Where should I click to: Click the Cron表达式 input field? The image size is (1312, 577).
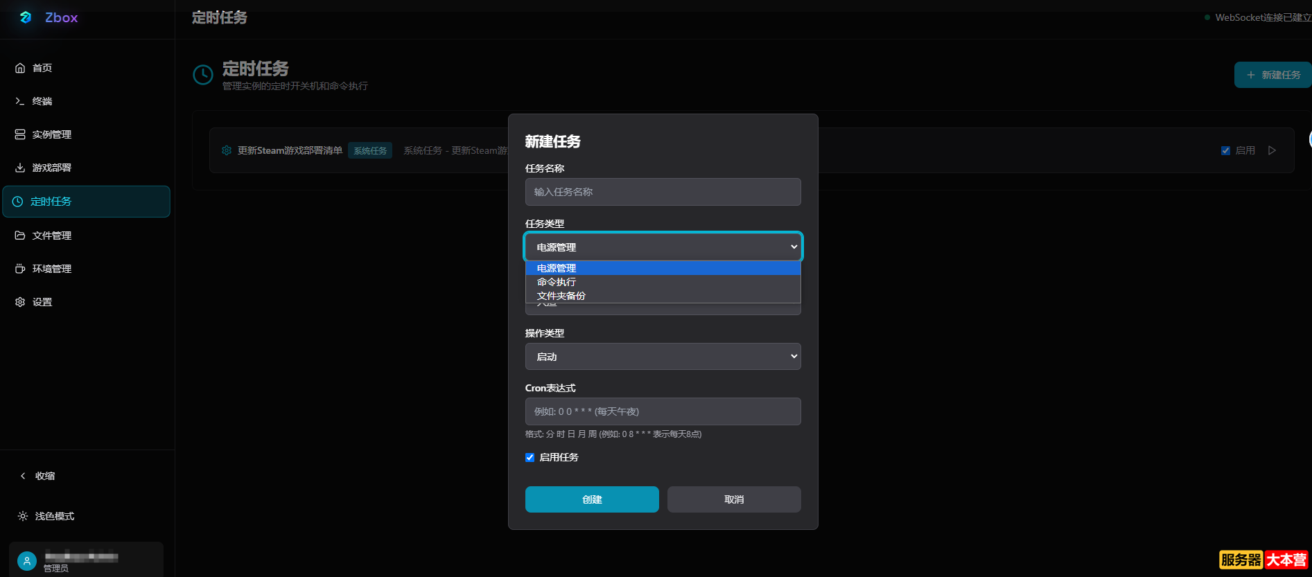click(x=663, y=411)
